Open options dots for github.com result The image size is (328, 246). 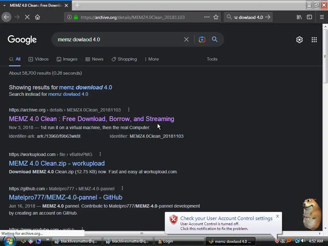click(x=122, y=188)
